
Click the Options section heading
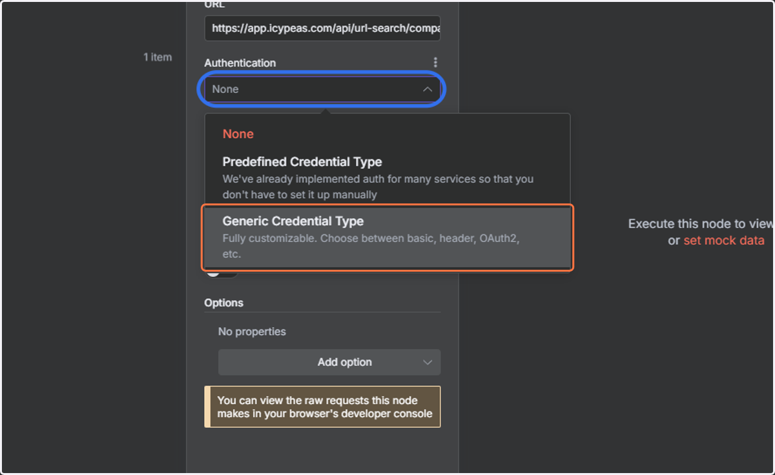224,303
